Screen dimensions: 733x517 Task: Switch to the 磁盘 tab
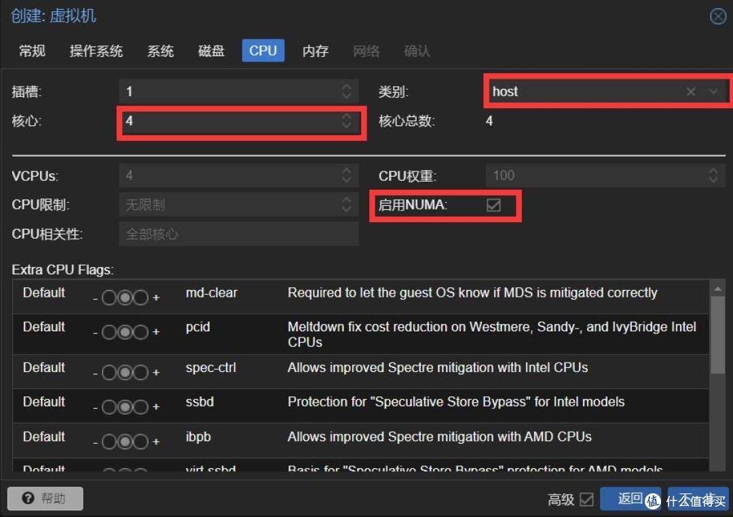click(211, 51)
